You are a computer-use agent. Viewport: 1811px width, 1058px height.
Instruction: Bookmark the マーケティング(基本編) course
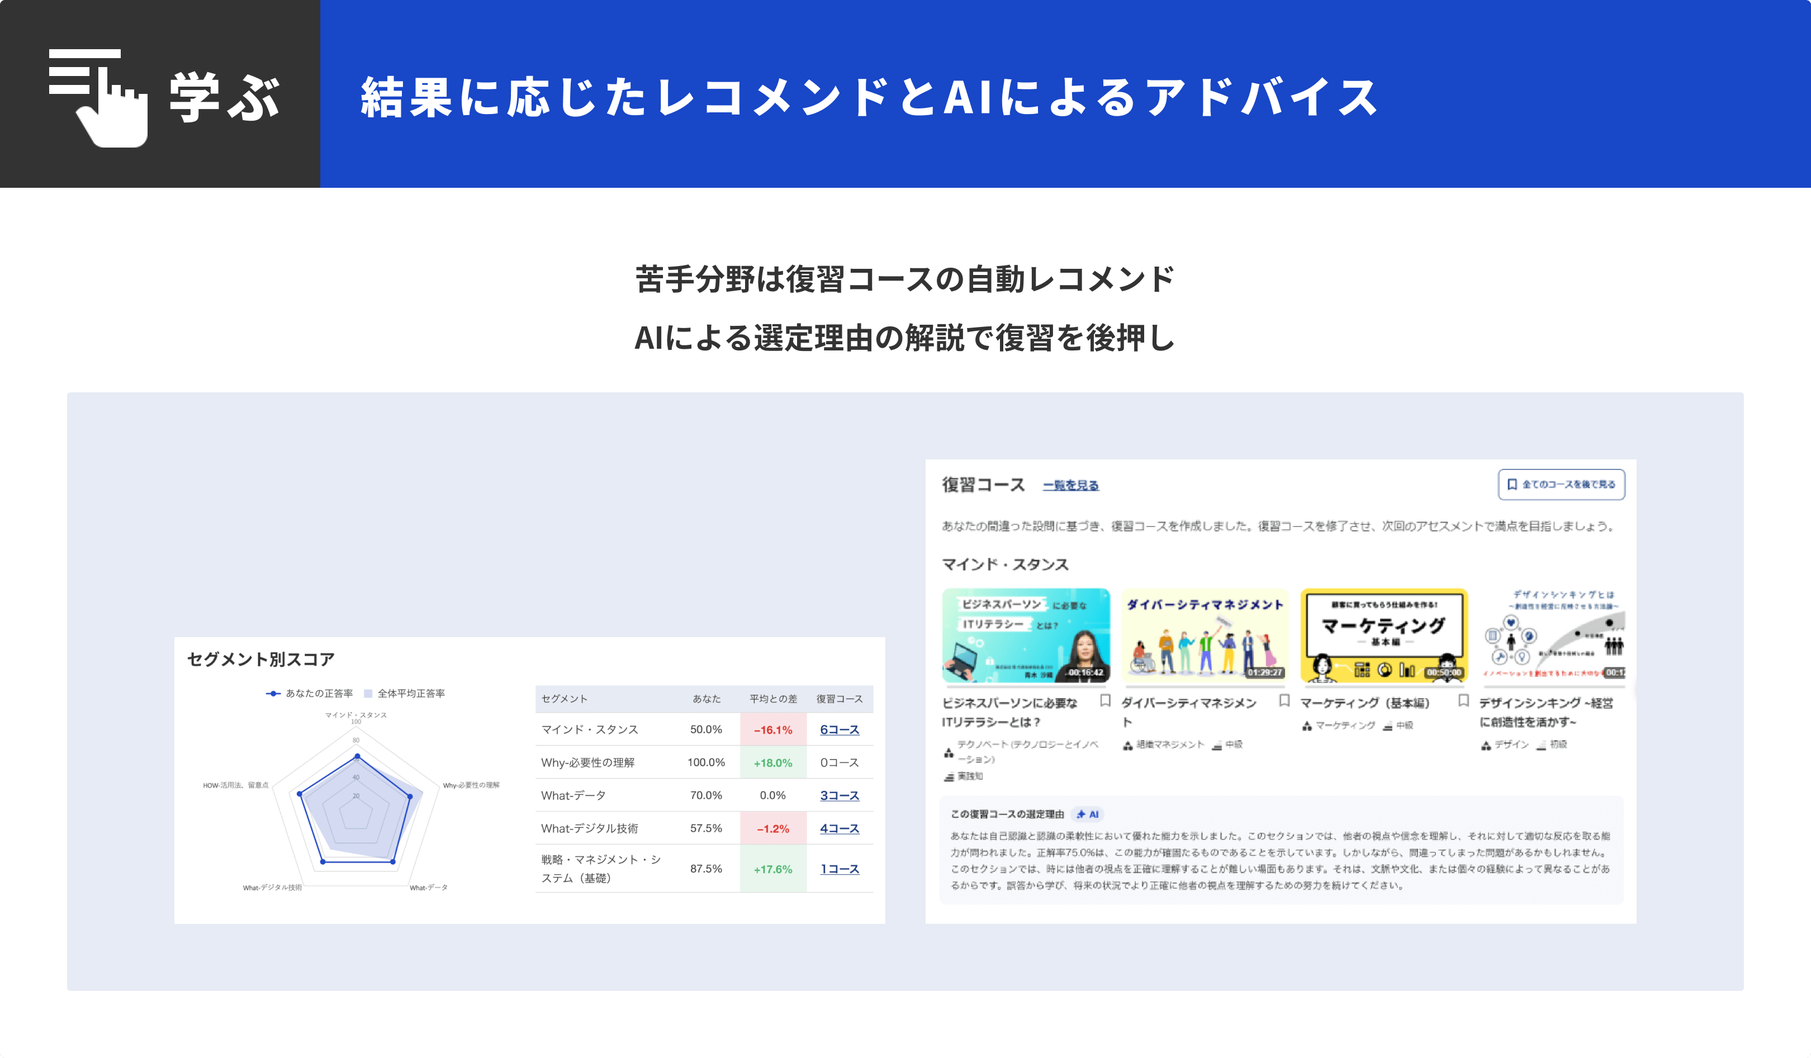pyautogui.click(x=1463, y=701)
